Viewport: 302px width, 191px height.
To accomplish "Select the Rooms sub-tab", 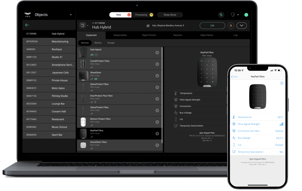I will click(x=98, y=43).
